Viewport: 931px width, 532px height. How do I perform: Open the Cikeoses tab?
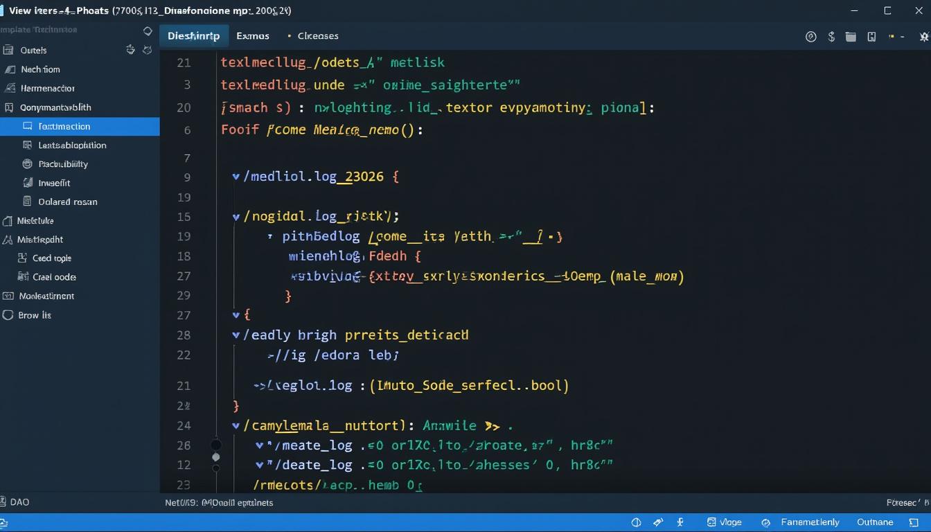(x=319, y=35)
